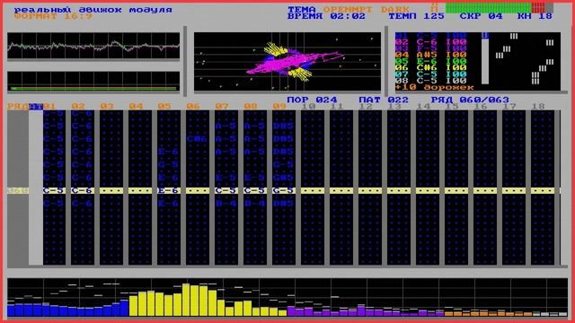Click the СКР 04 speed value
The image size is (575, 323).
click(481, 16)
